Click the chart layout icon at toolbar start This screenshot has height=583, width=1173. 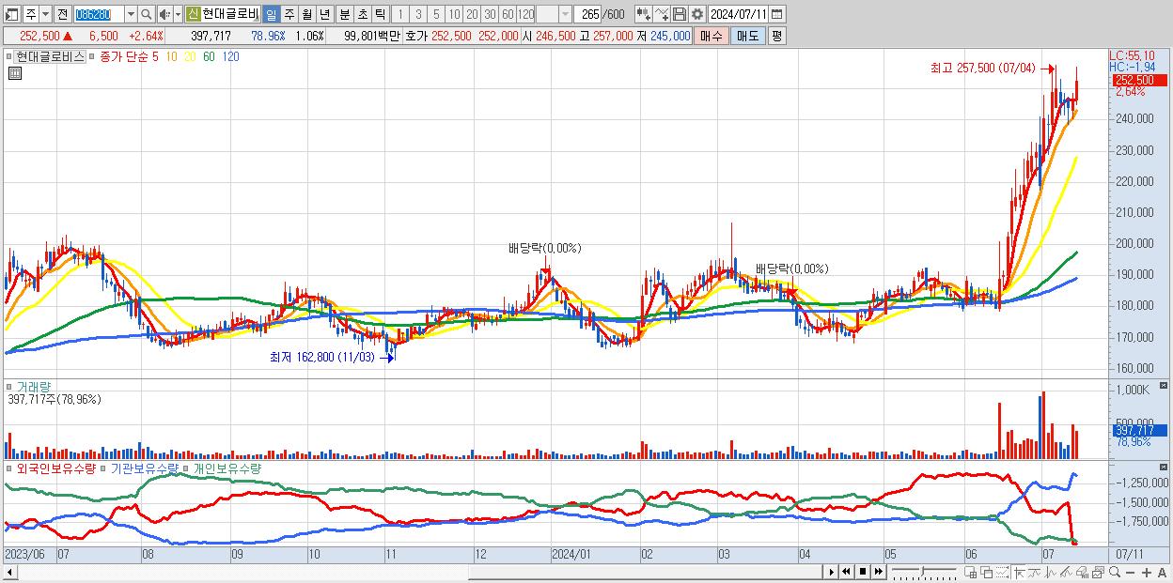click(13, 14)
